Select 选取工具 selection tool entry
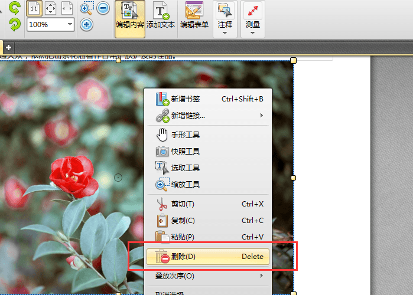 coord(208,168)
